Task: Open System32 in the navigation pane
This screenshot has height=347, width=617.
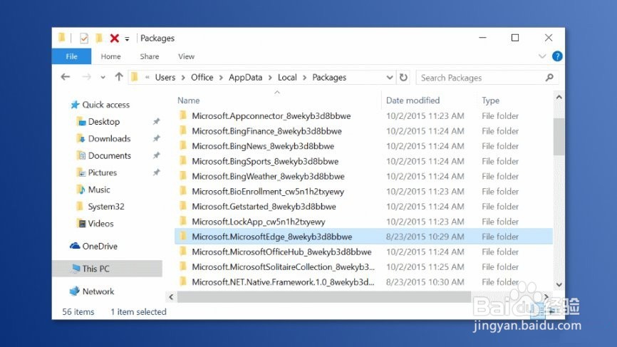Action: pyautogui.click(x=106, y=206)
